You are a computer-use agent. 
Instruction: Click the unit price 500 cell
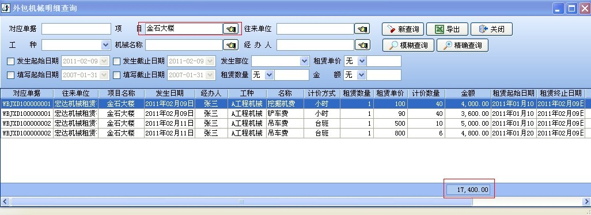coord(391,123)
